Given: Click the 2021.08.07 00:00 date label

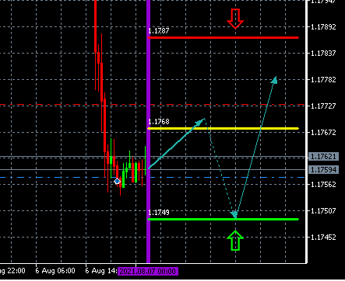Looking at the screenshot, I should 148,272.
